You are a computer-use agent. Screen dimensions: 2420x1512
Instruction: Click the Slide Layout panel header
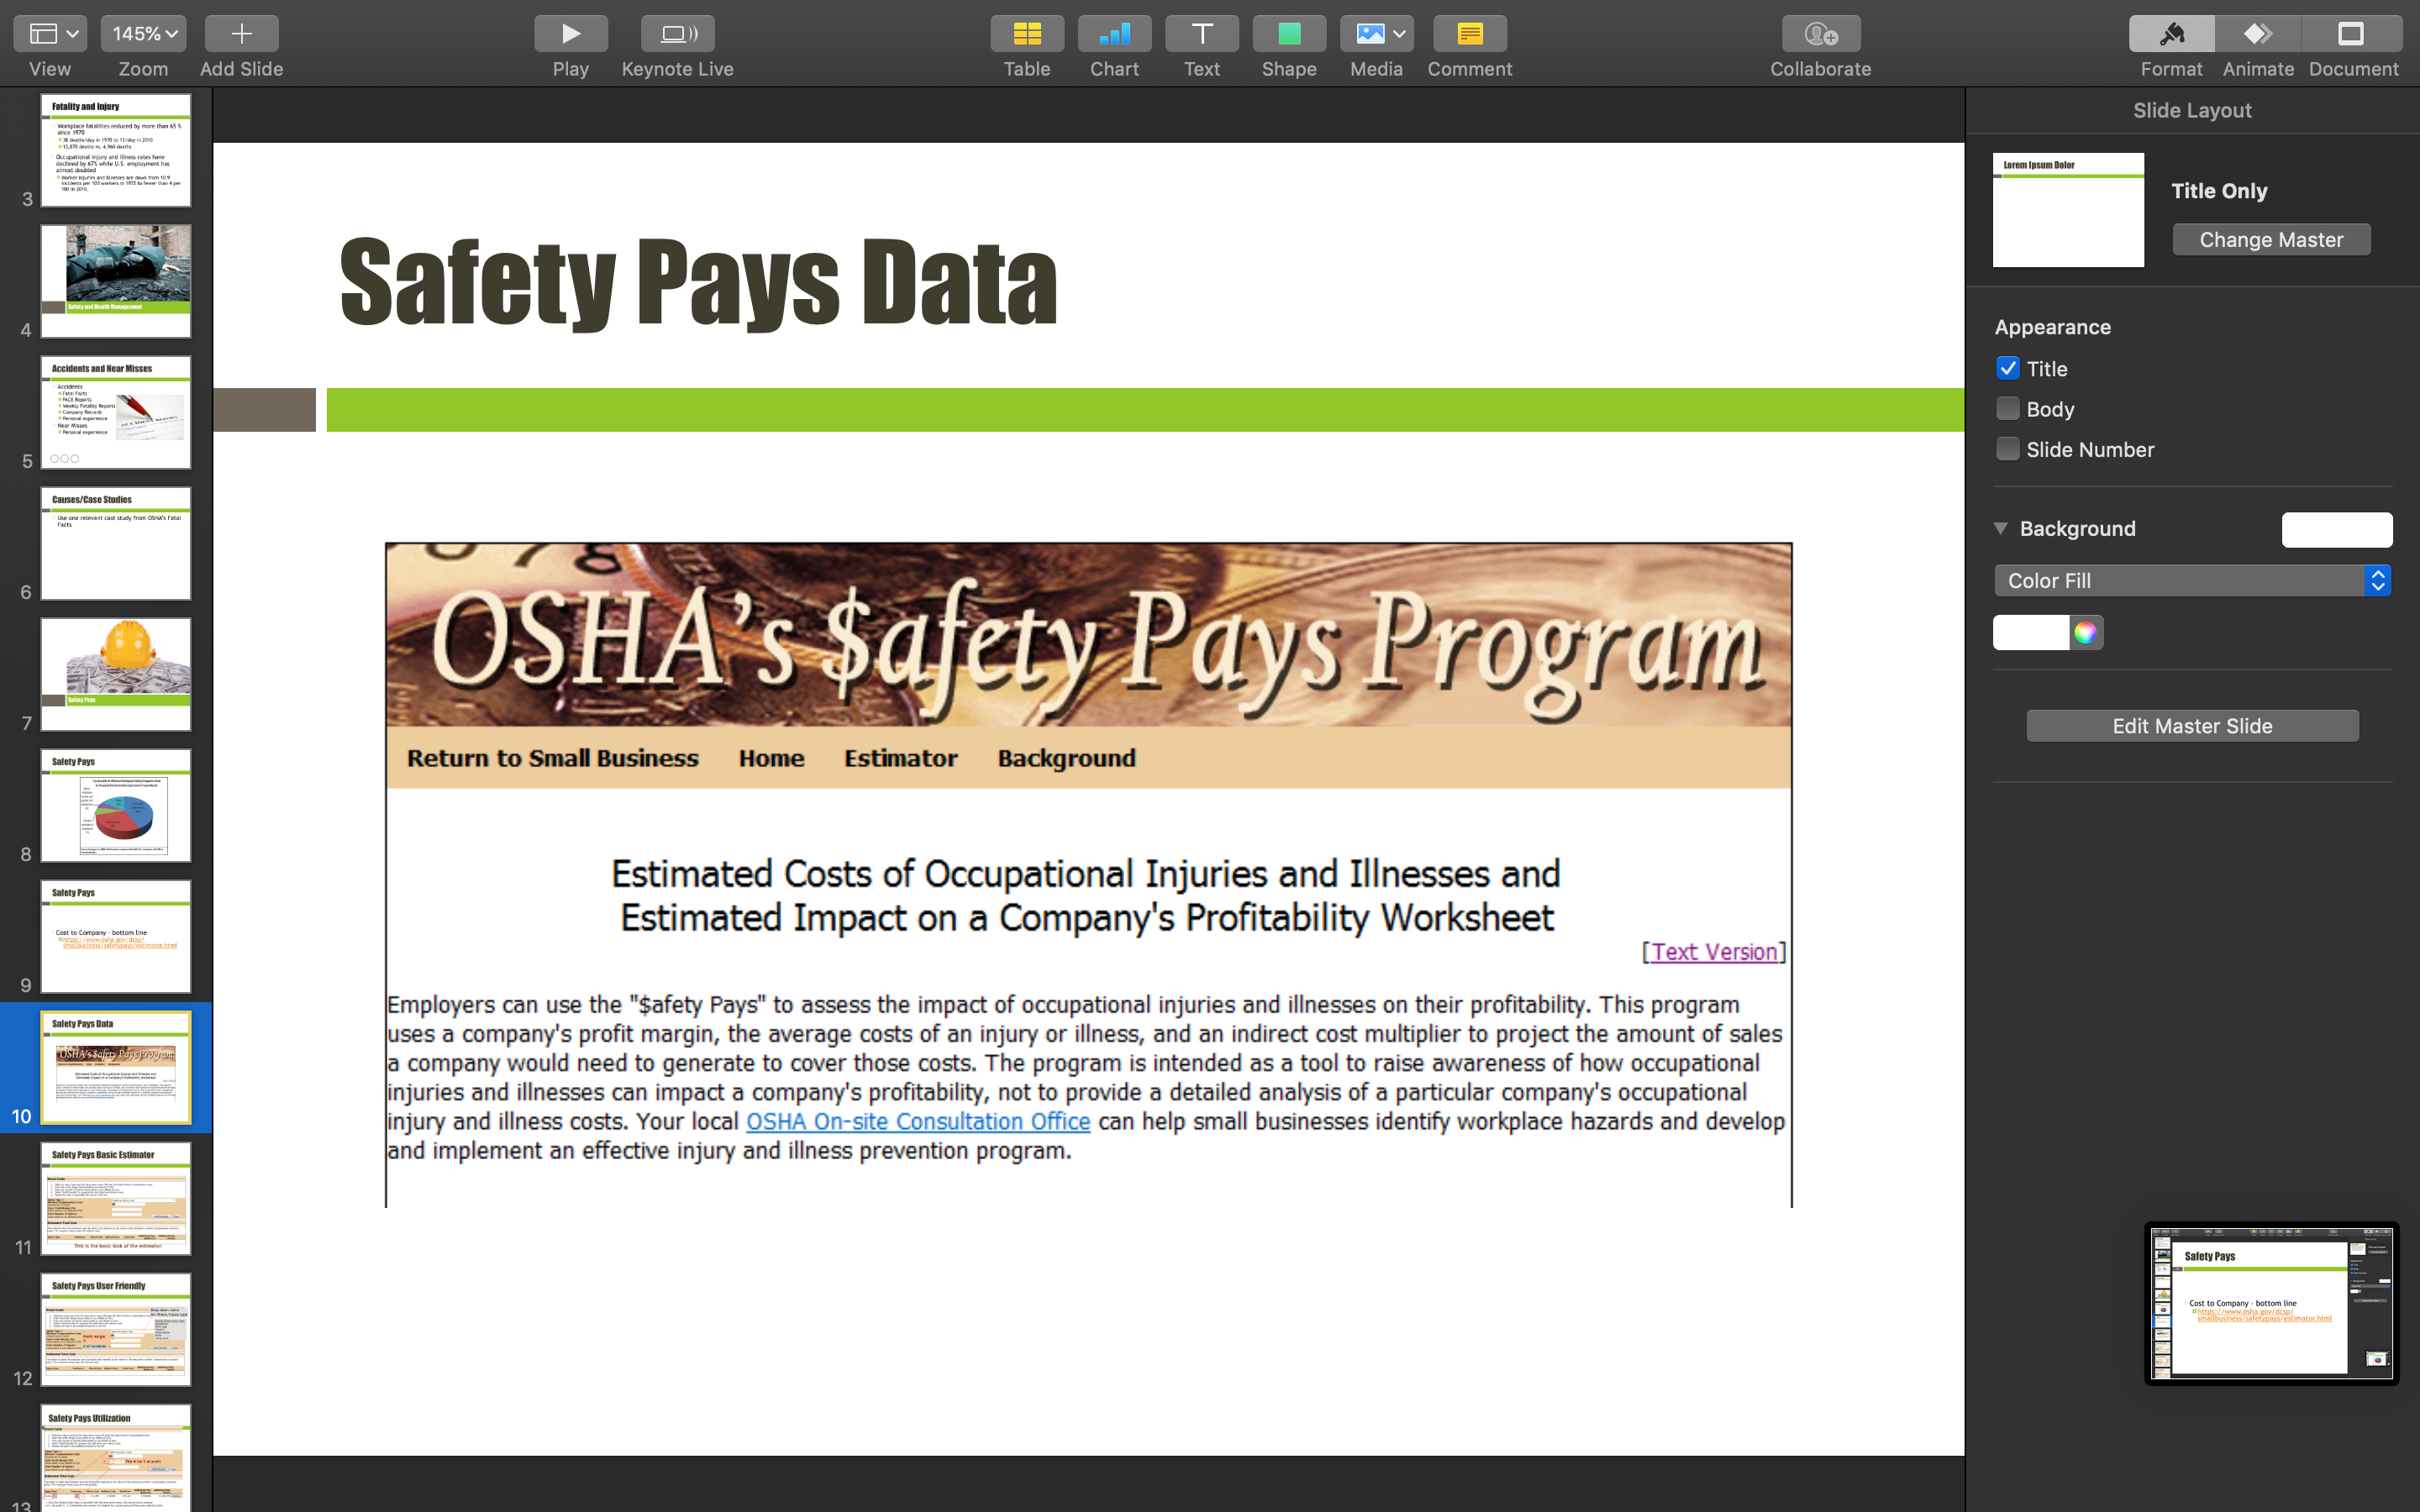click(2192, 110)
